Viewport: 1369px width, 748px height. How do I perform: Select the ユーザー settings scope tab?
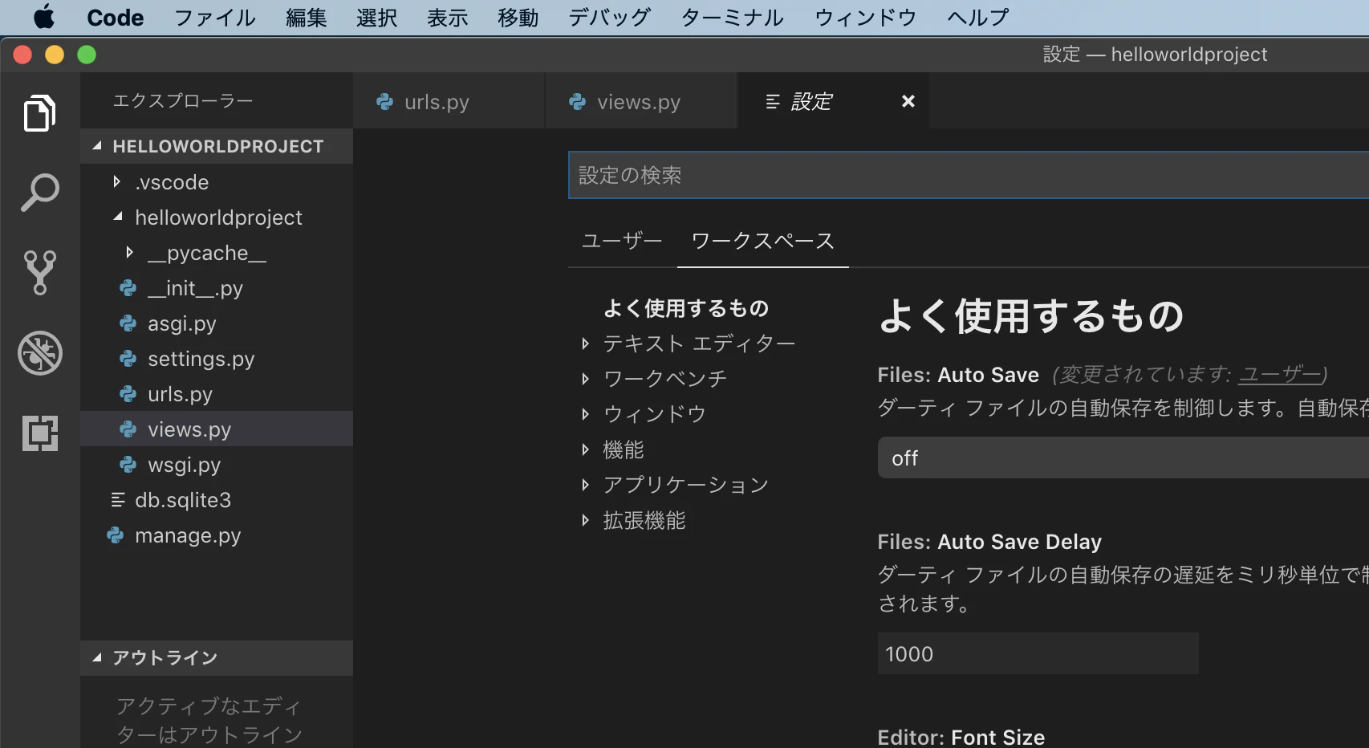[620, 240]
